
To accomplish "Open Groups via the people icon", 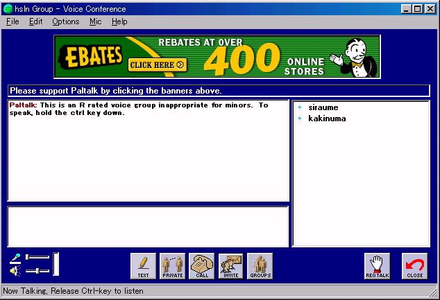I will pyautogui.click(x=260, y=265).
